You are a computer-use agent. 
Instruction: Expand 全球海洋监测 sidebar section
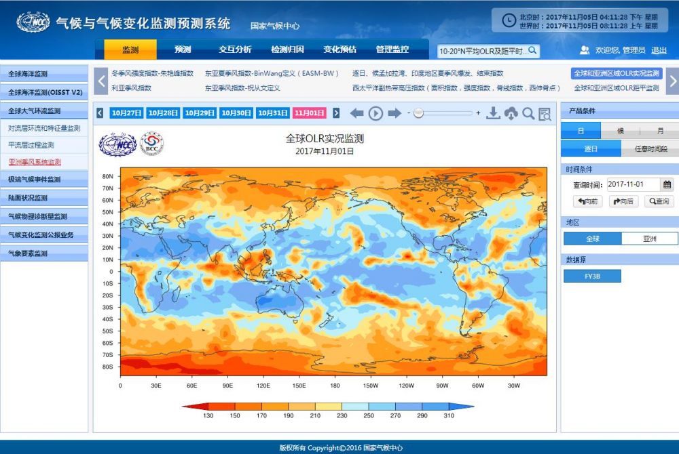click(x=44, y=74)
